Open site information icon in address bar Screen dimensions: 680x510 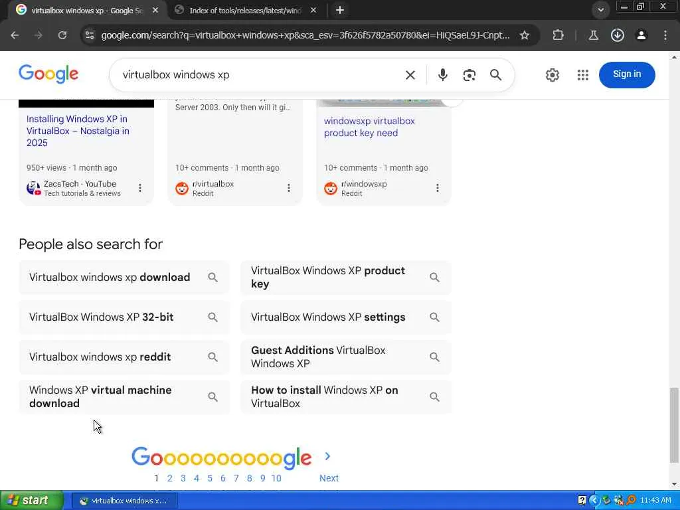tap(90, 35)
